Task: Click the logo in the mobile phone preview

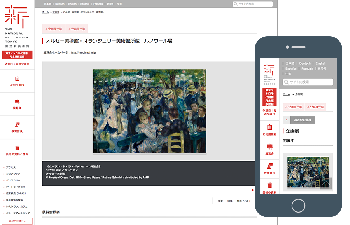Action: click(269, 75)
